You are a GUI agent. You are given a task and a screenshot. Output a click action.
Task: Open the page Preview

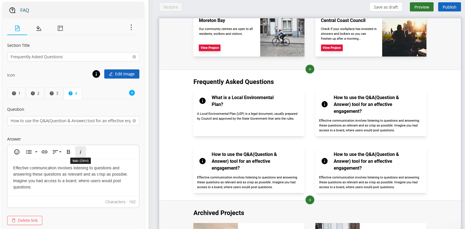click(422, 7)
